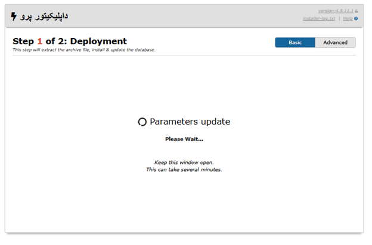Click the lock icon beside version number
The width and height of the screenshot is (372, 245).
coord(356,11)
